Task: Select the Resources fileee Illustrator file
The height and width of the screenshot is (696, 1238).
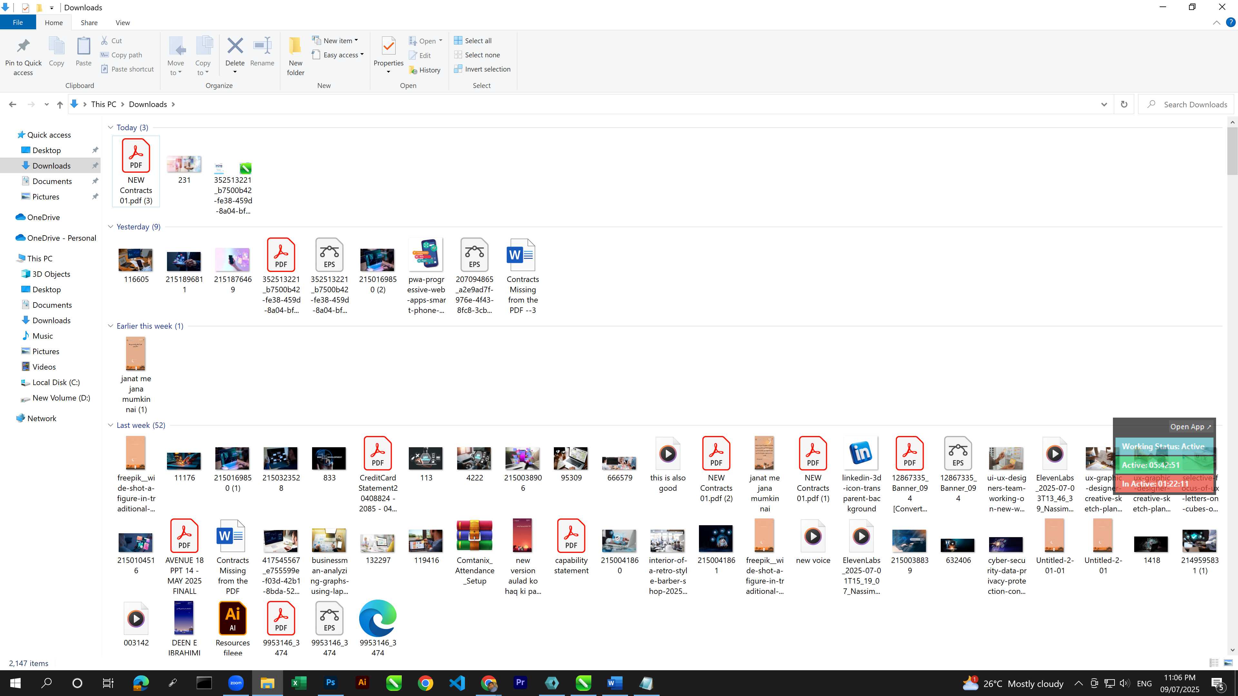Action: [232, 628]
